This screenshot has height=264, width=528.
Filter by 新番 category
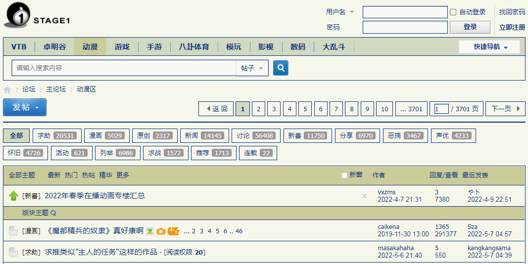307,135
